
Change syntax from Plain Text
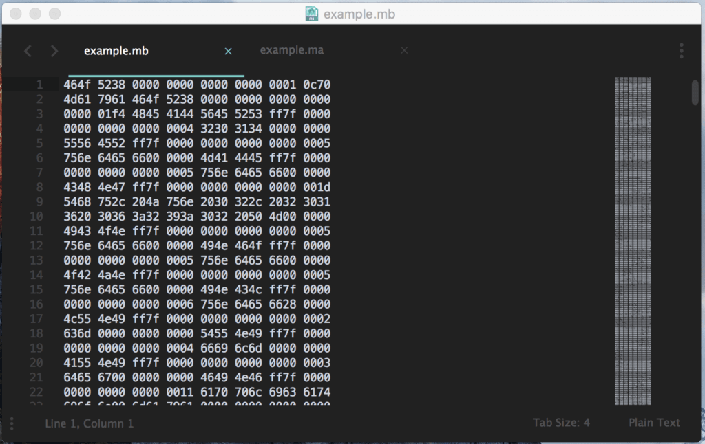[x=654, y=423]
